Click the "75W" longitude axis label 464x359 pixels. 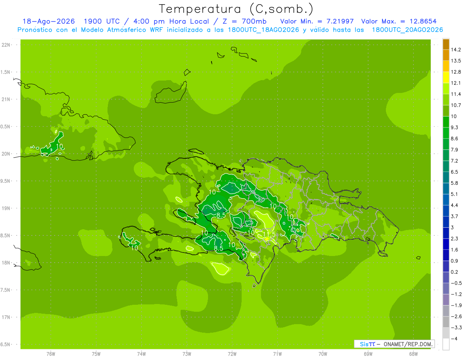(96, 354)
